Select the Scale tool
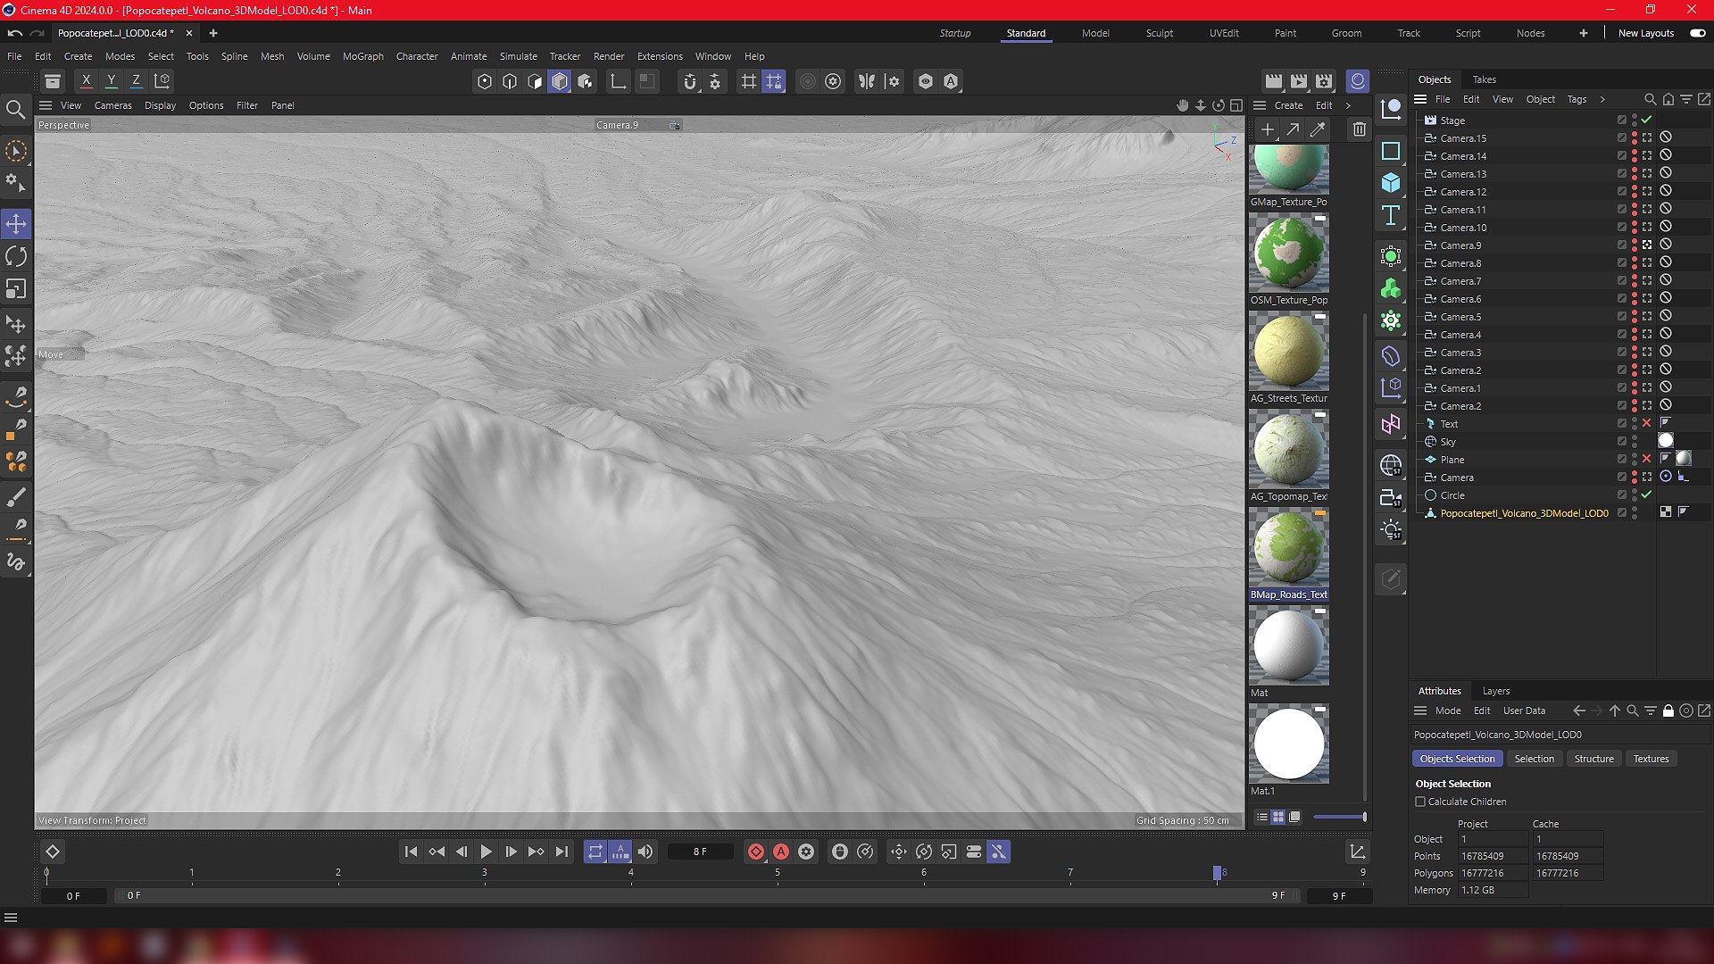Screen dimensions: 1714x964 [16, 289]
